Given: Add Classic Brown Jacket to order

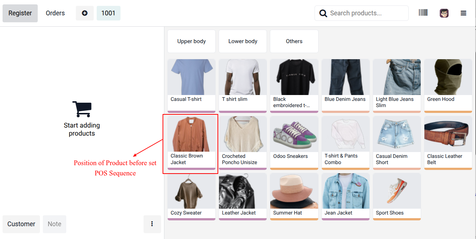Looking at the screenshot, I should tap(191, 143).
